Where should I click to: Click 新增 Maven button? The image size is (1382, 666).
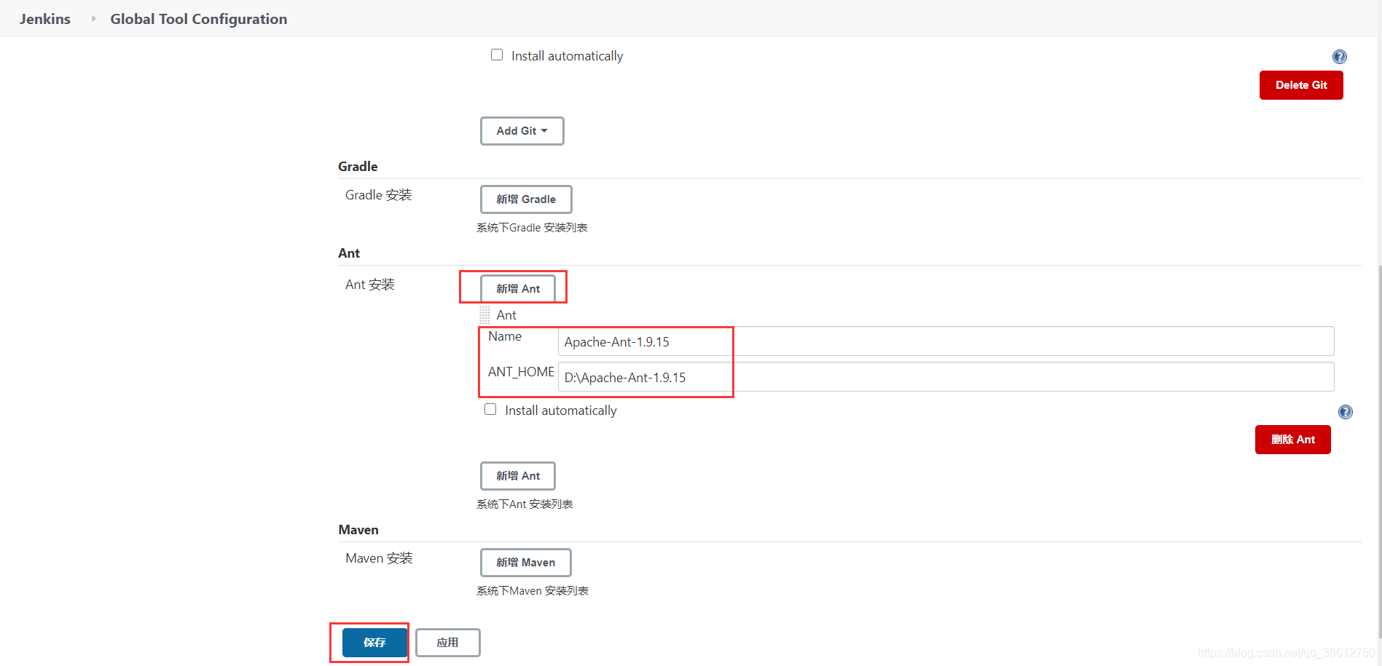(x=526, y=563)
